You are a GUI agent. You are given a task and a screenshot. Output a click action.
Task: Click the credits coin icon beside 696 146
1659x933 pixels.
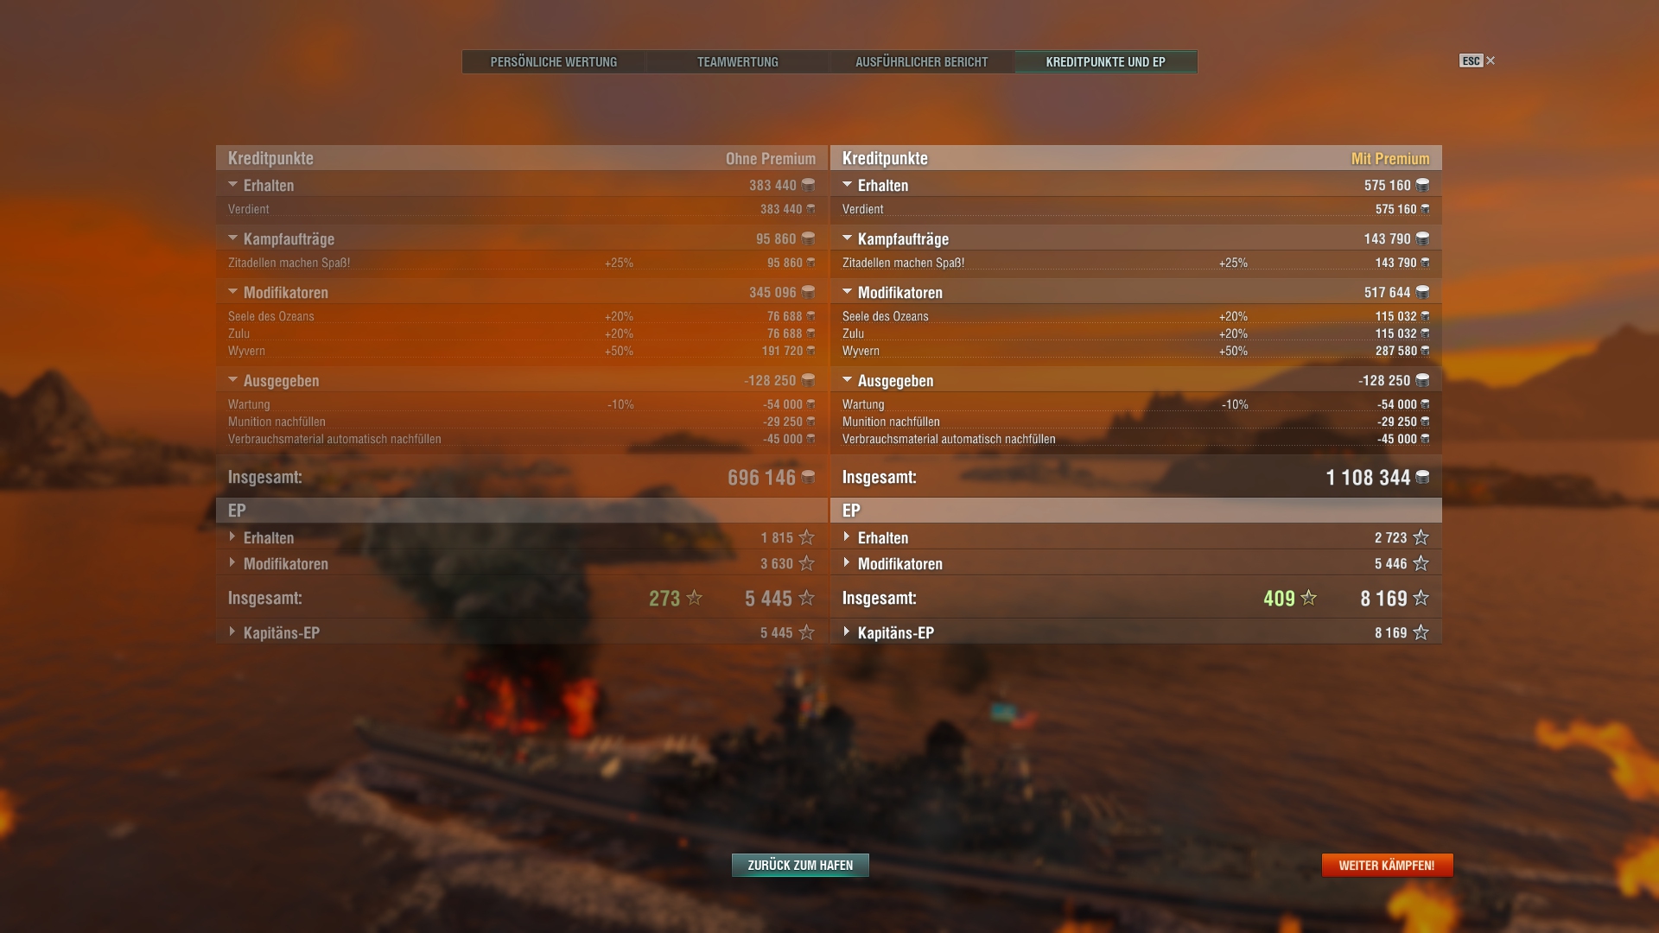(x=808, y=477)
